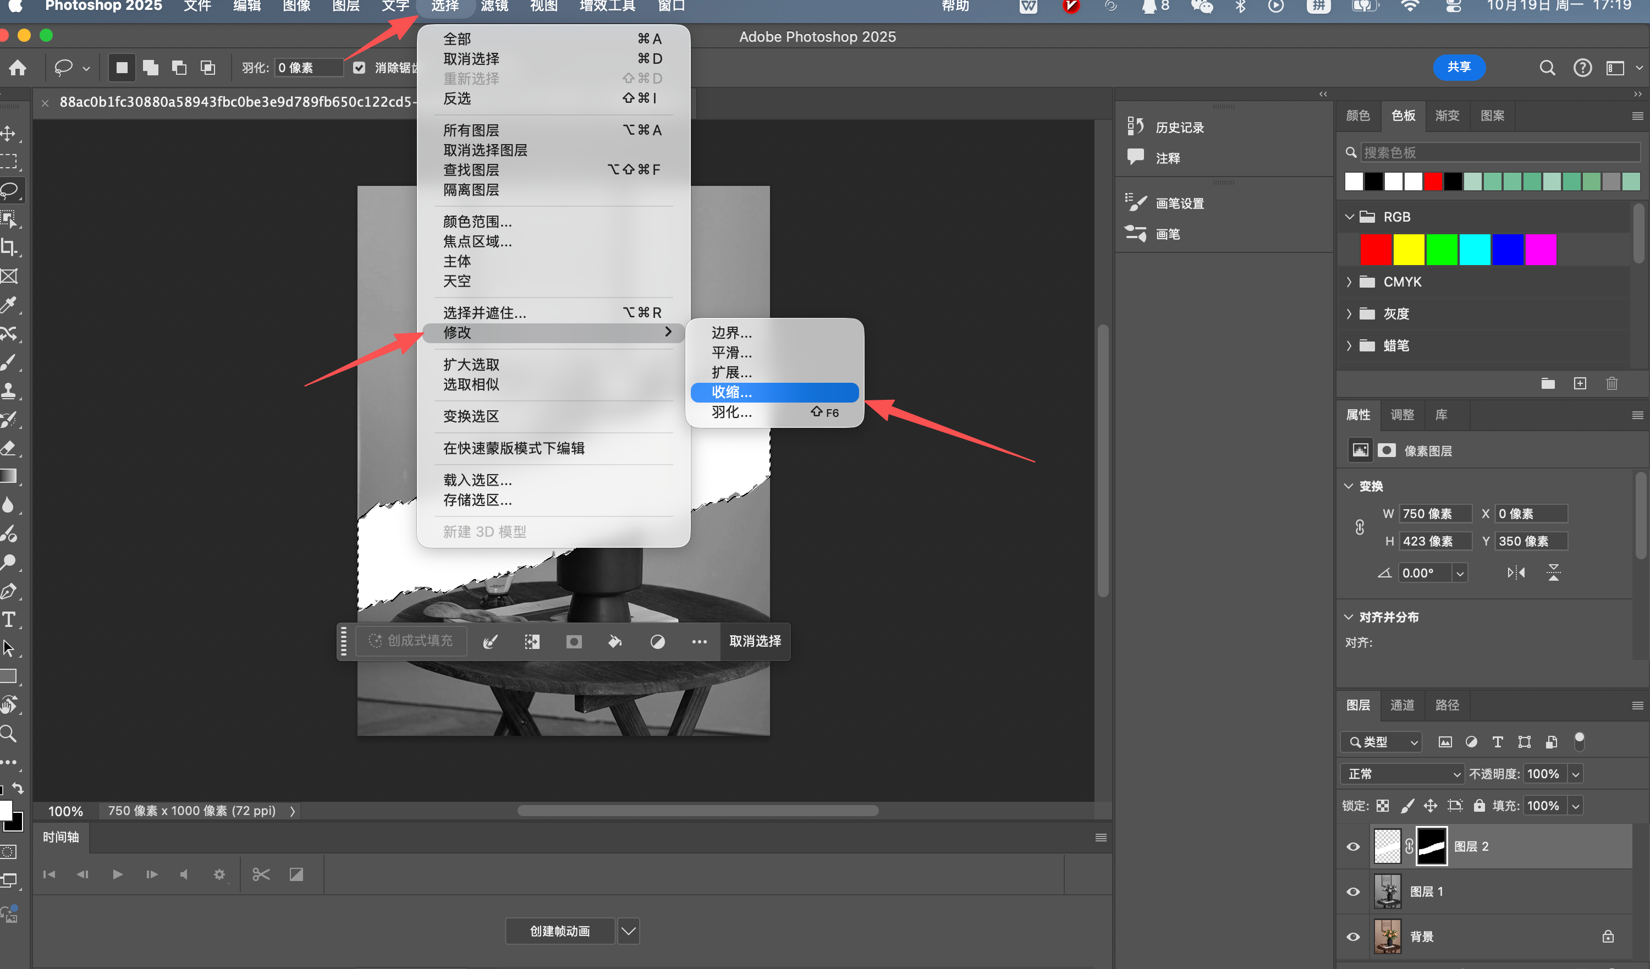Image resolution: width=1650 pixels, height=969 pixels.
Task: Hide the 背景 layer visibility
Action: pos(1353,936)
